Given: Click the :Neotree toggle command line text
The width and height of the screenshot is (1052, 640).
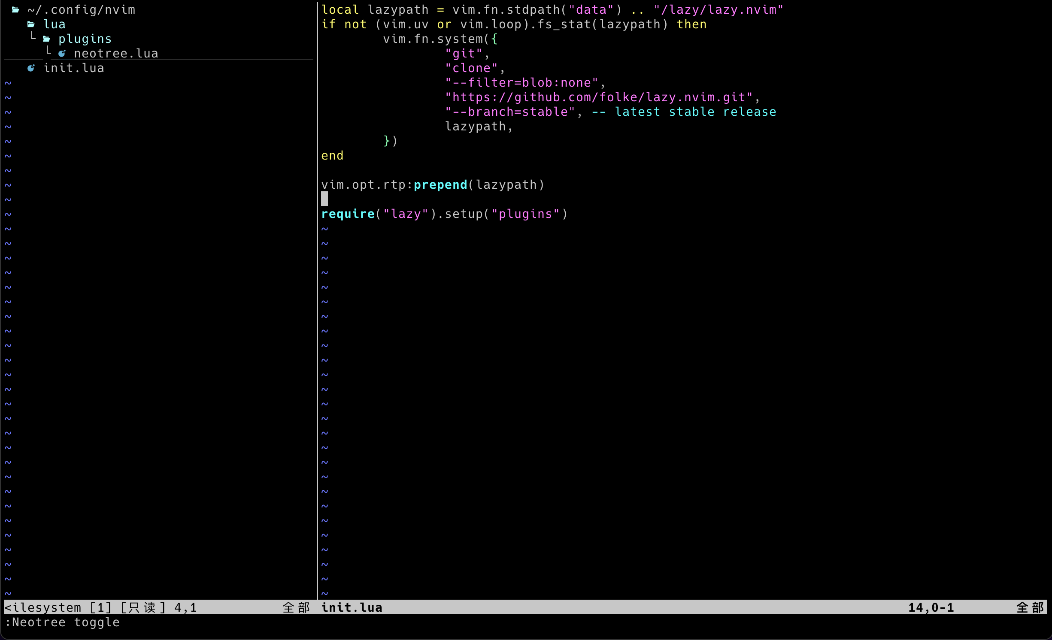Looking at the screenshot, I should (x=62, y=622).
